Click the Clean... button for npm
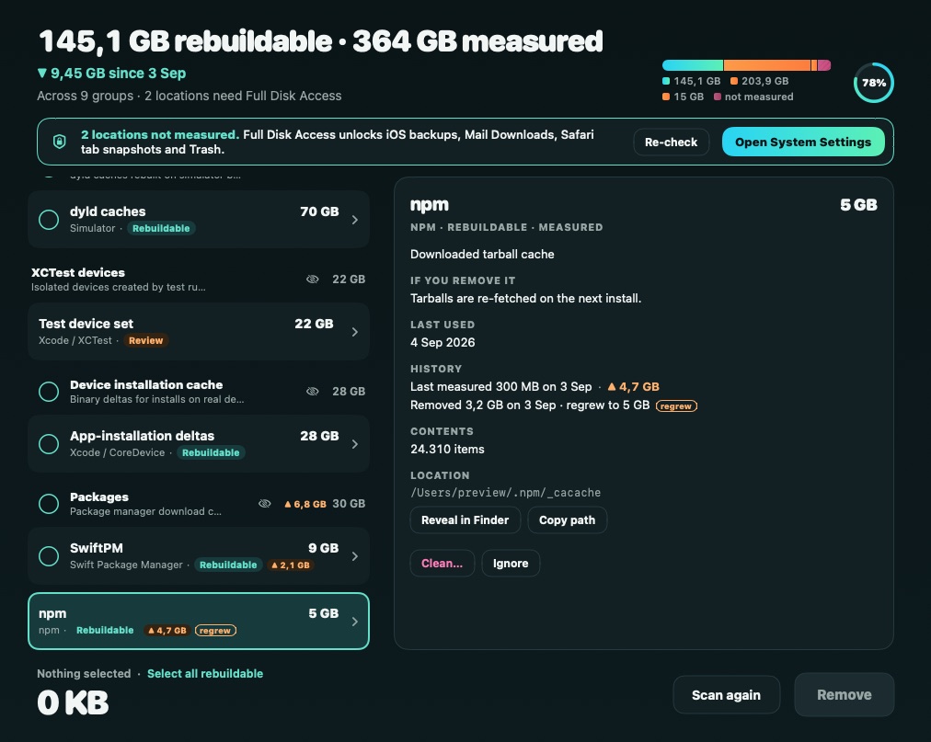The height and width of the screenshot is (742, 931). tap(442, 564)
